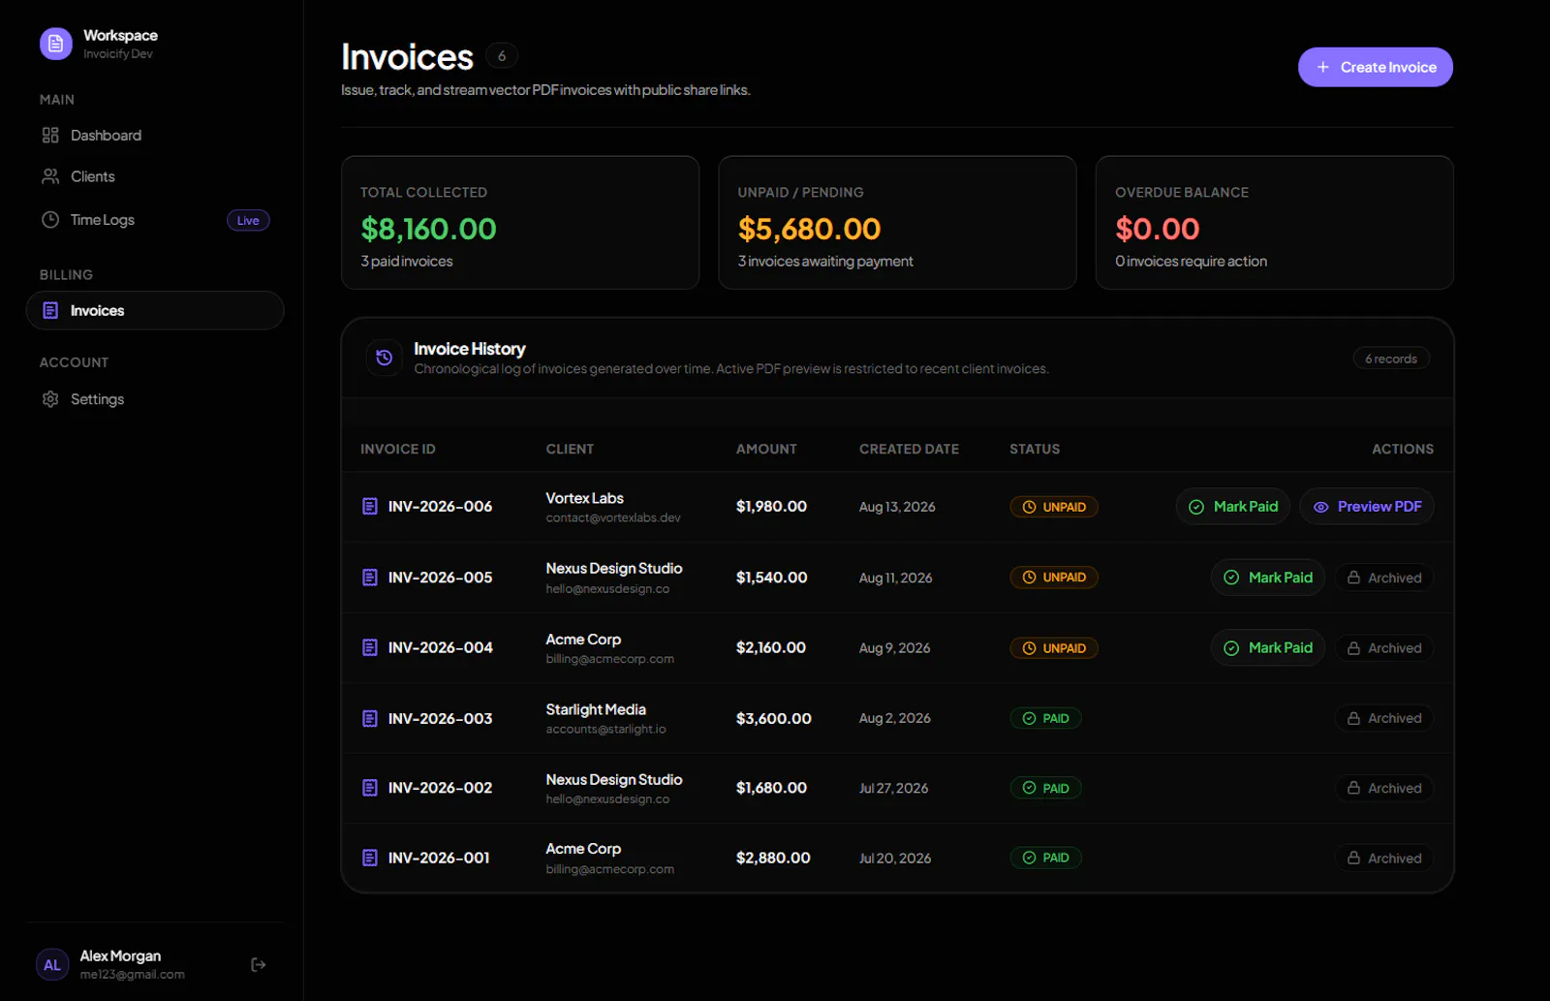Click the Settings gear icon
The image size is (1550, 1001).
point(50,399)
